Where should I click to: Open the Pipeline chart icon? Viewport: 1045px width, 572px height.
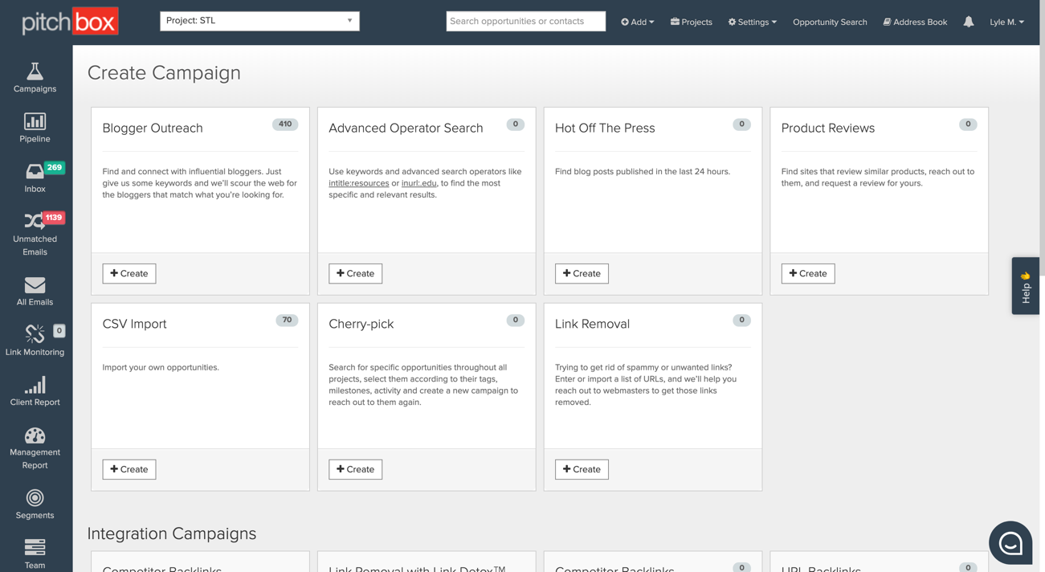[x=35, y=121]
